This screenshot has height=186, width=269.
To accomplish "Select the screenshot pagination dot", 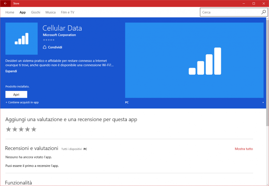I will click(x=263, y=102).
